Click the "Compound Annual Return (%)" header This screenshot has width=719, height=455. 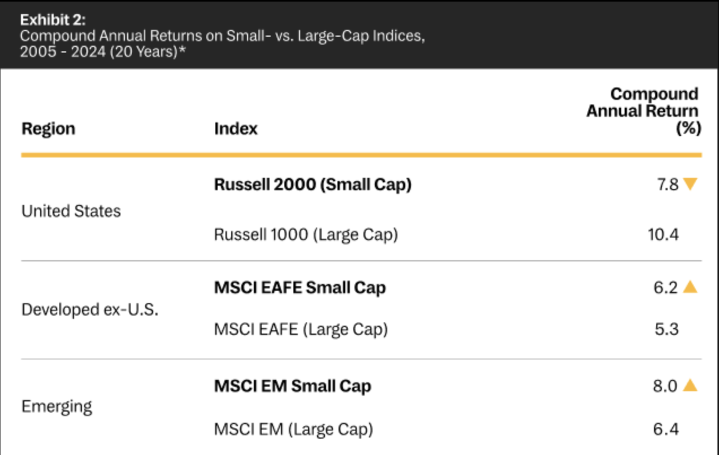pos(643,111)
